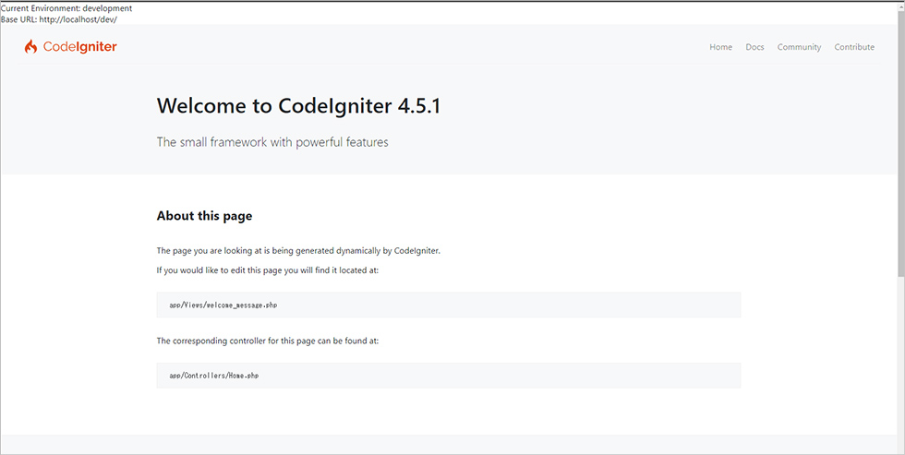The image size is (905, 455).
Task: Click the Current Environment: development line
Action: [x=66, y=8]
